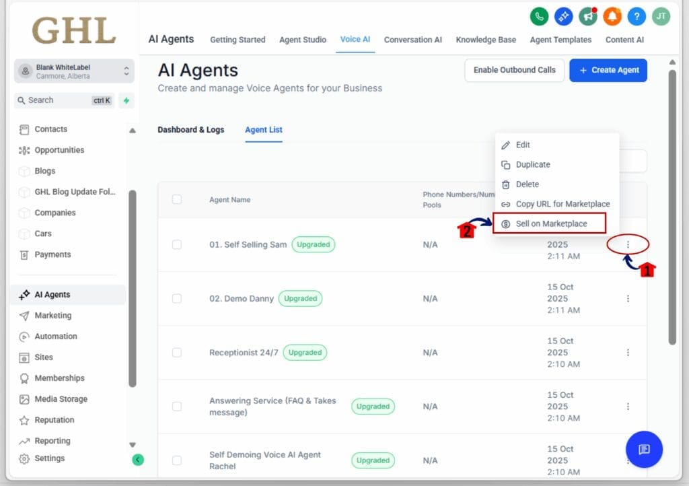
Task: Open Settings in the sidebar
Action: (49, 458)
